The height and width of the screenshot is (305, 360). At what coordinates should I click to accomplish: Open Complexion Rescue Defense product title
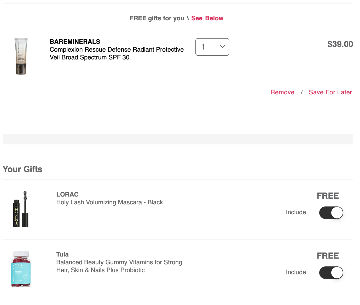(x=117, y=53)
